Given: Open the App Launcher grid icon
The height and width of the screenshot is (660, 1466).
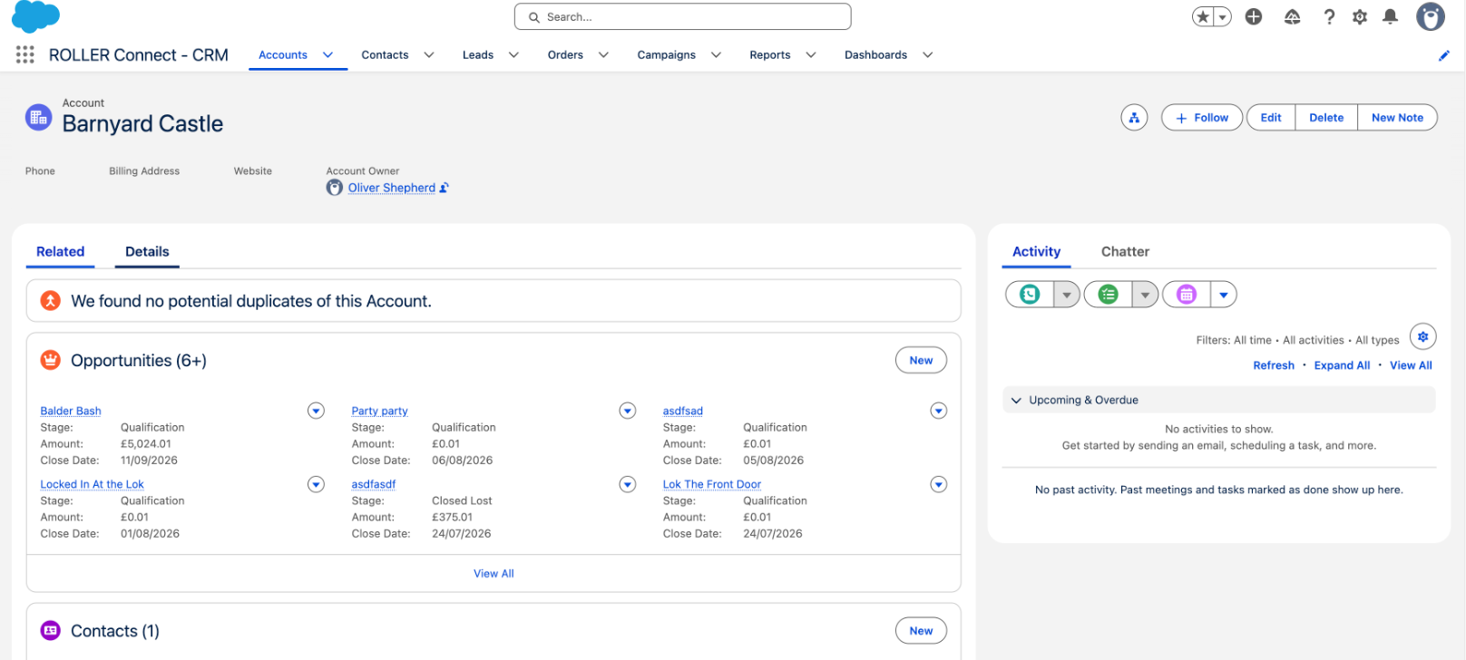Looking at the screenshot, I should coord(25,55).
